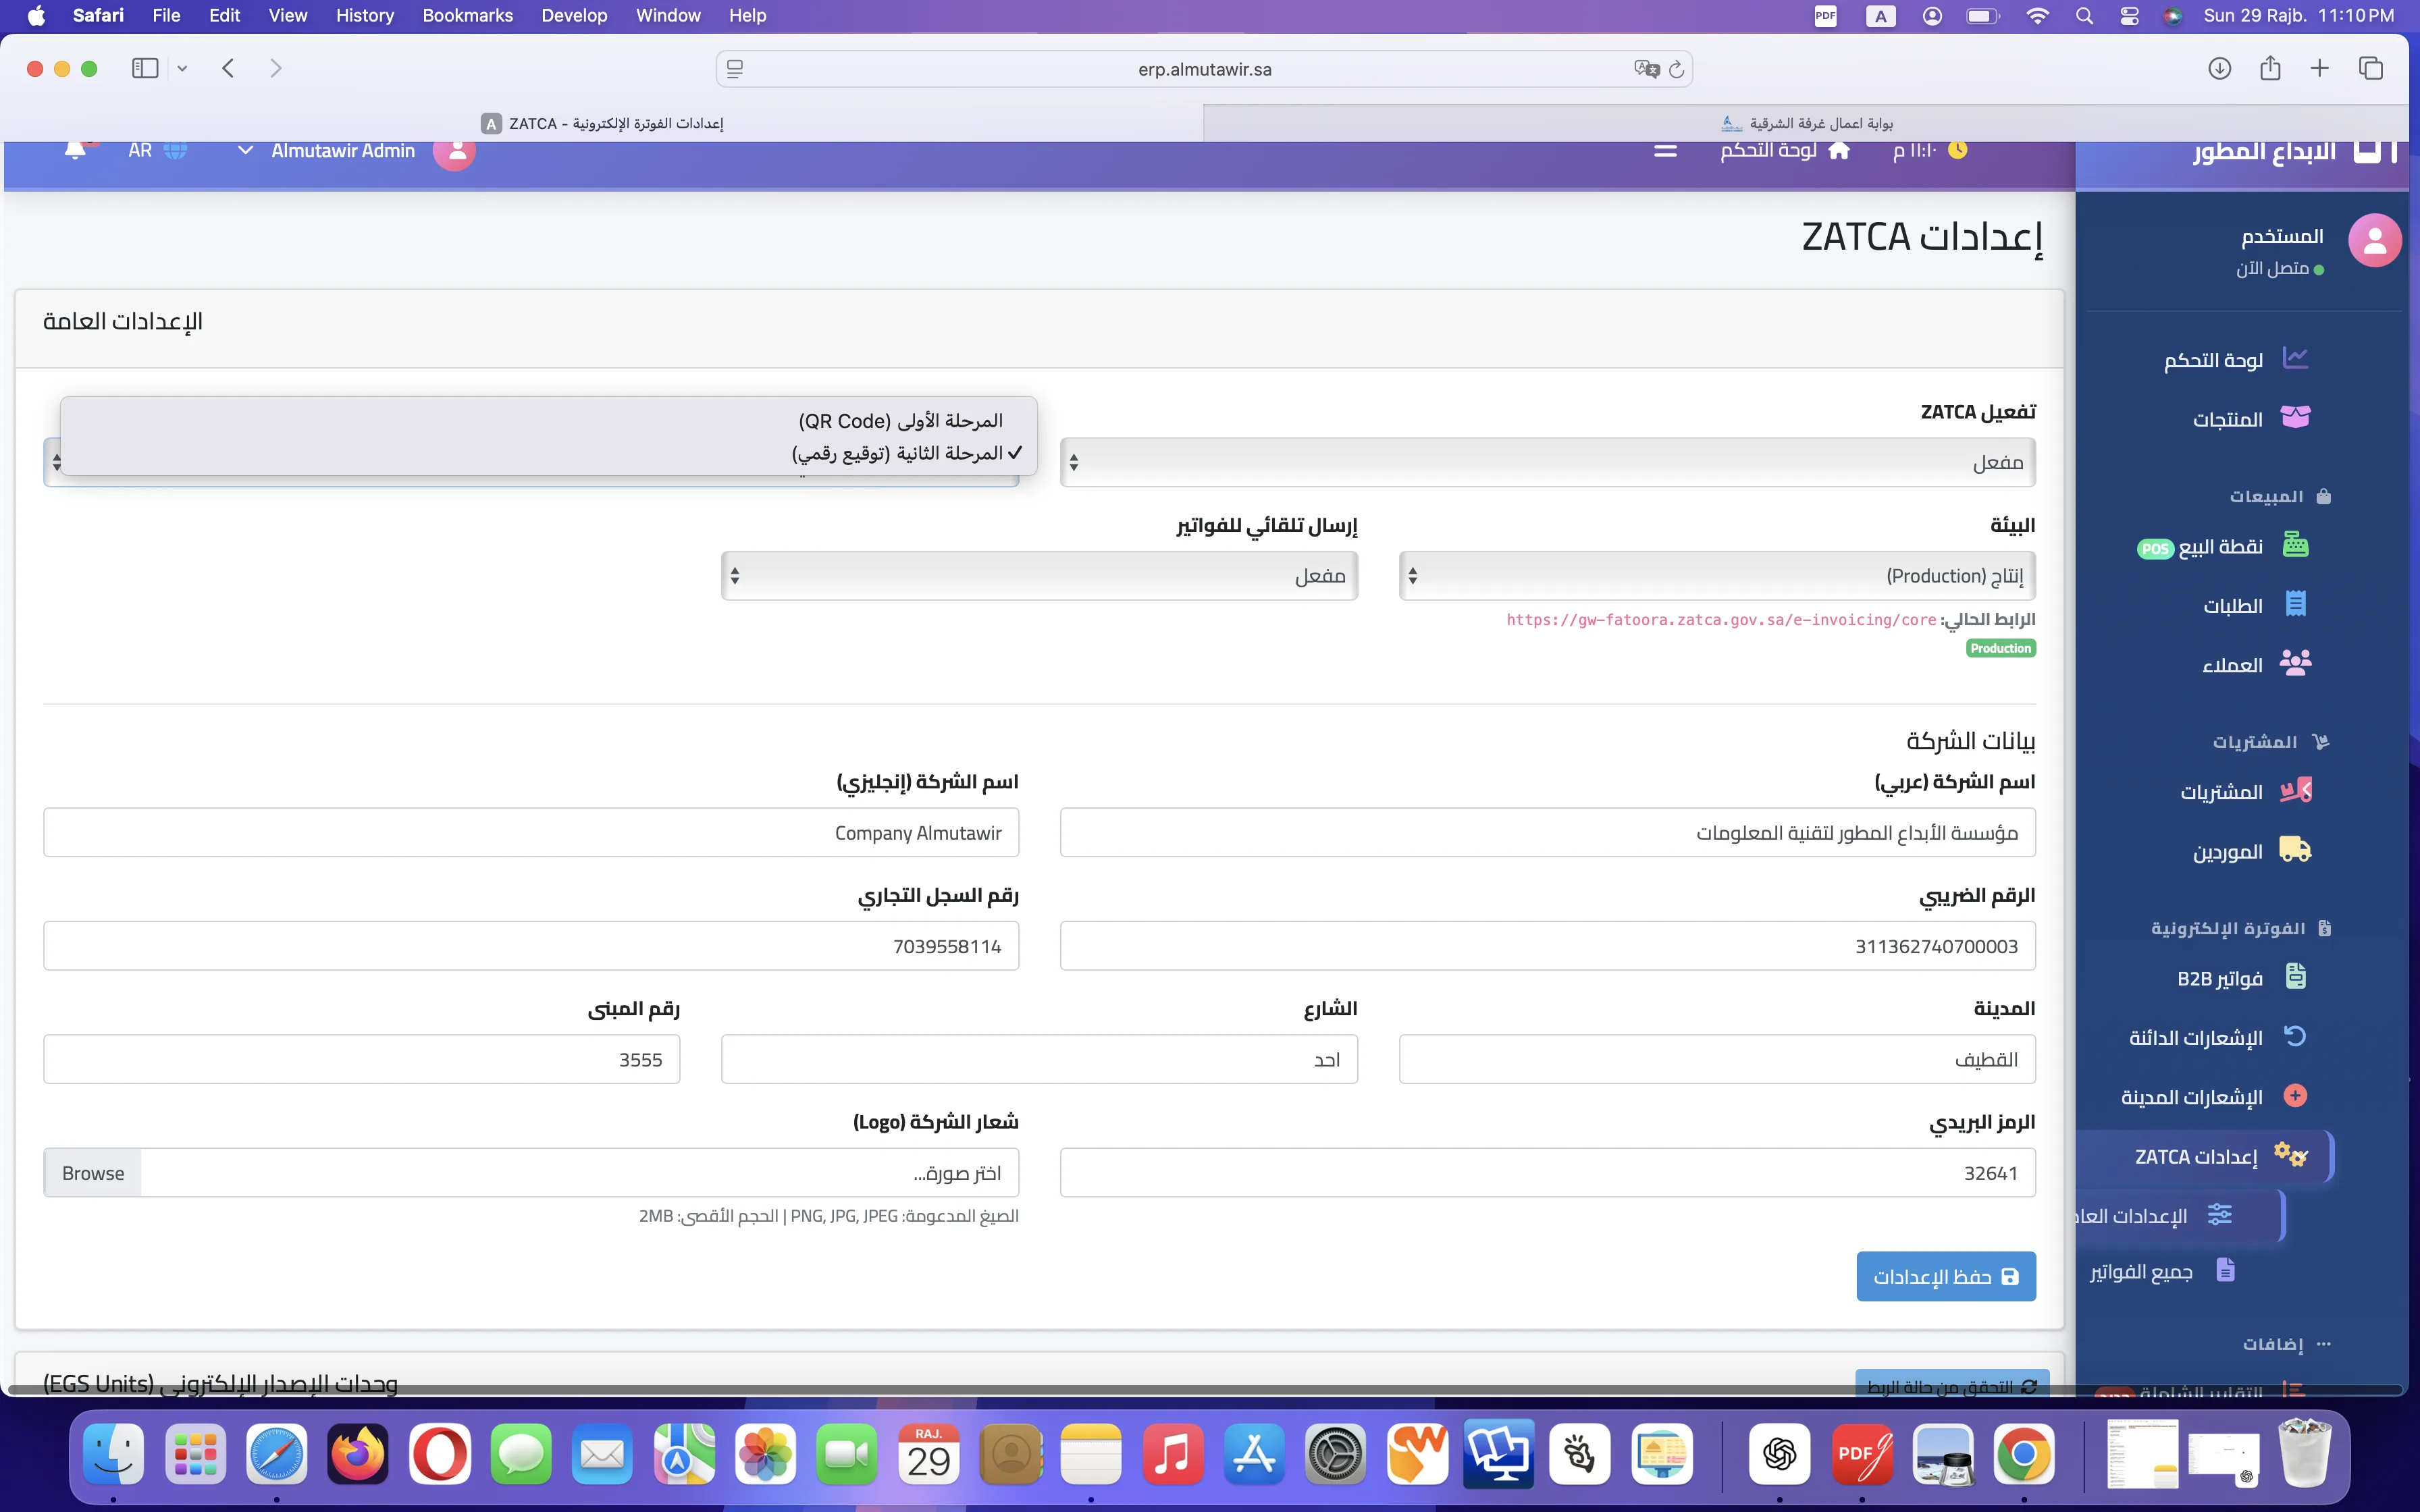
Task: Click الشارع field containing احد
Action: [x=1039, y=1059]
